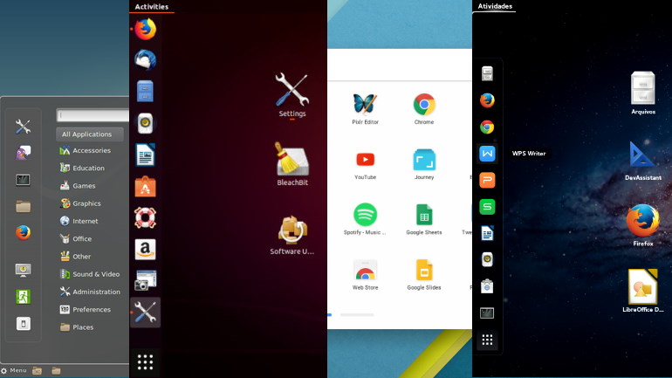Open speaker icon in Atividades dash
The image size is (672, 378).
[x=487, y=260]
